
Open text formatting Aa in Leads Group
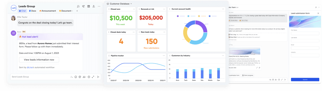[72, 77]
